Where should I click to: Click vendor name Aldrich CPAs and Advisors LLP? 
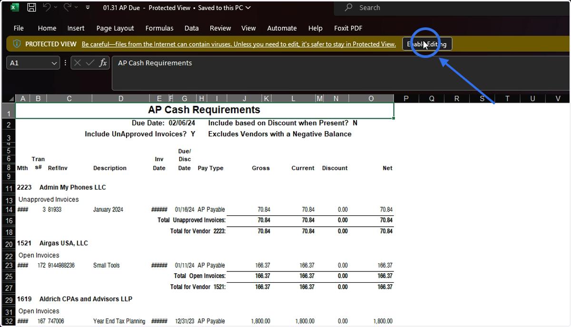pyautogui.click(x=86, y=299)
